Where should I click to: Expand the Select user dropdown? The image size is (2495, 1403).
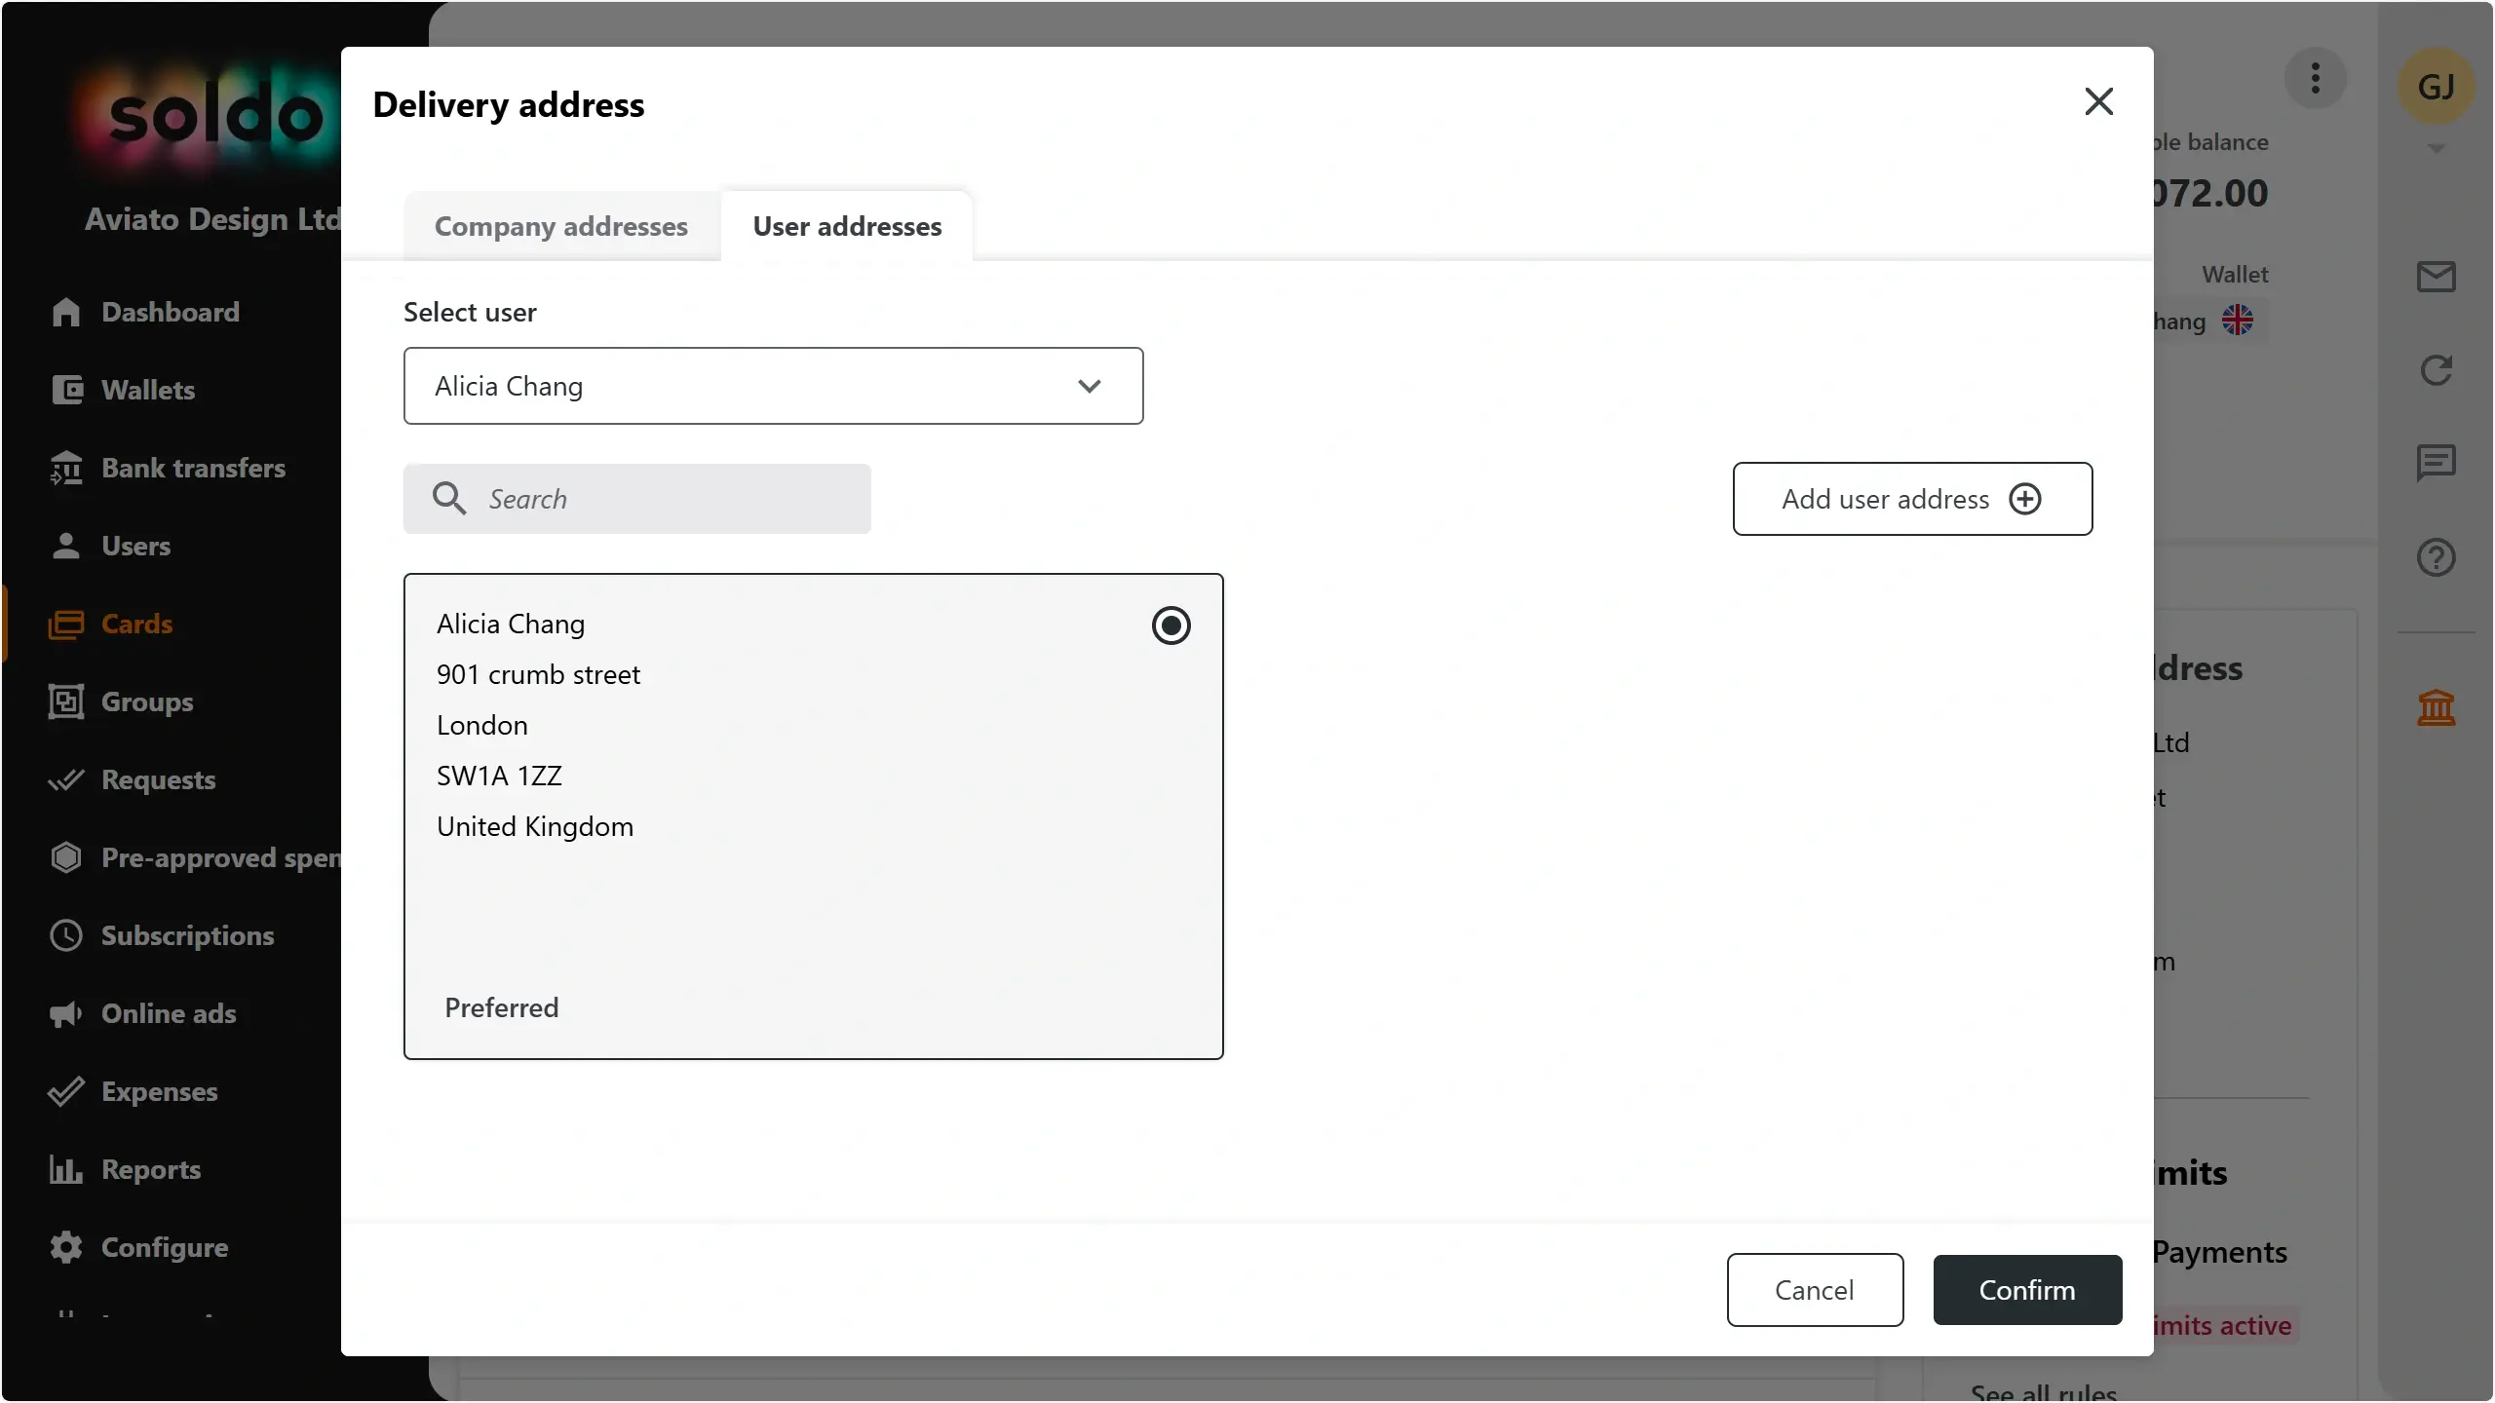click(773, 386)
